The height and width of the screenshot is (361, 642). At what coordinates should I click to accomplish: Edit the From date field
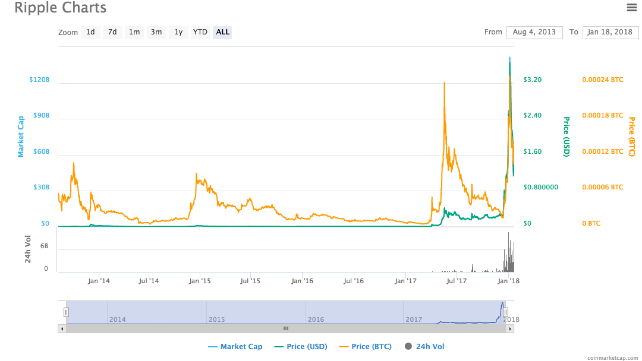pos(534,32)
